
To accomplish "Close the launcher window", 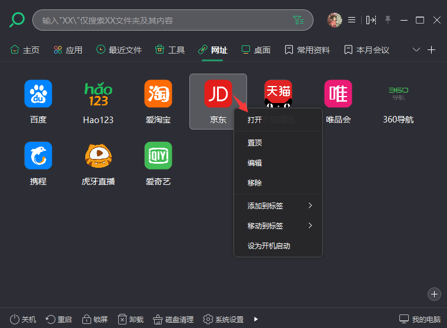I will click(x=437, y=20).
